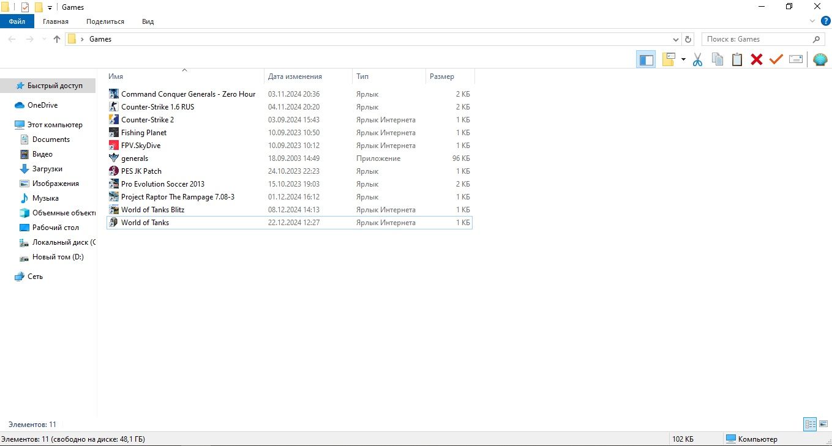This screenshot has width=832, height=446.
Task: Click the red X Delete icon
Action: (757, 59)
